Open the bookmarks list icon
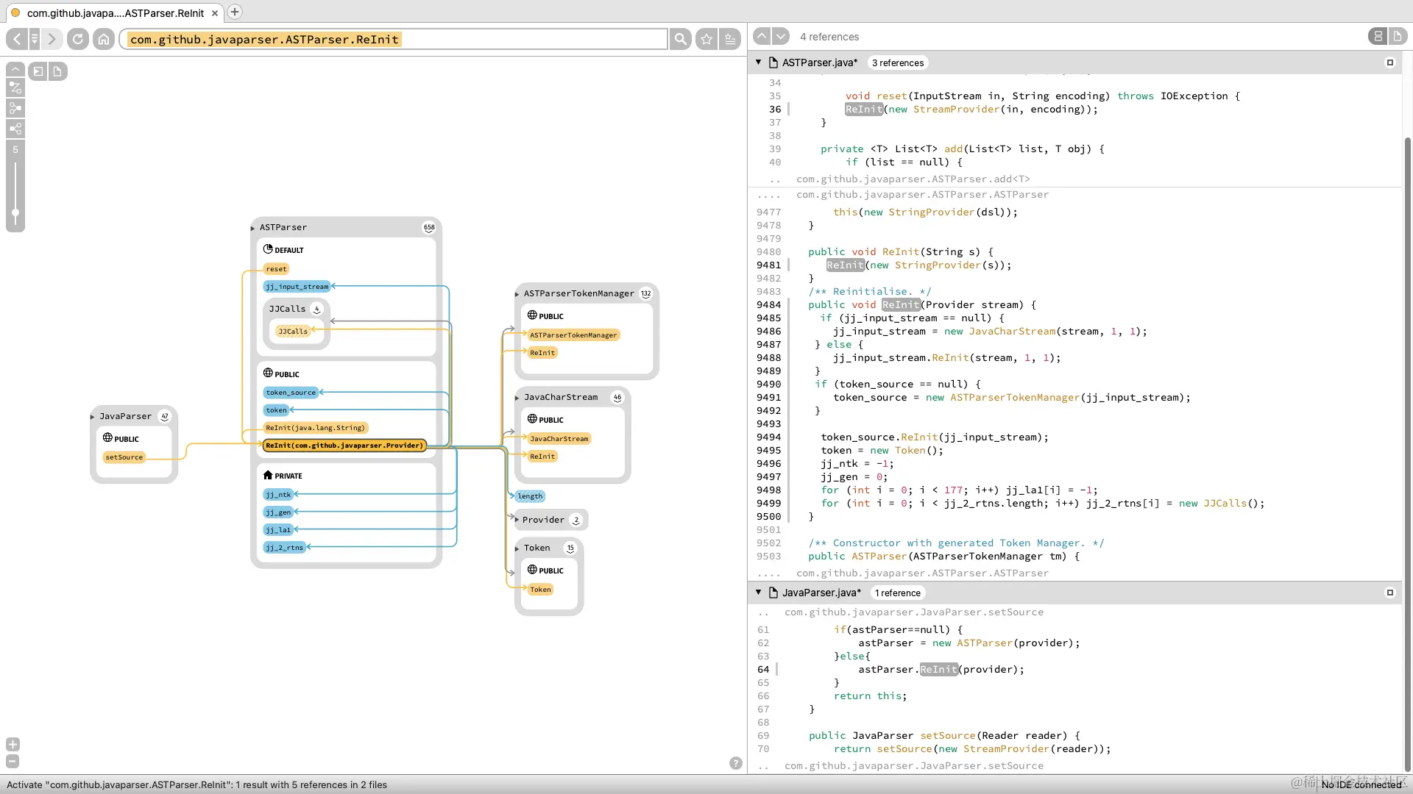Viewport: 1413px width, 794px height. [x=730, y=39]
